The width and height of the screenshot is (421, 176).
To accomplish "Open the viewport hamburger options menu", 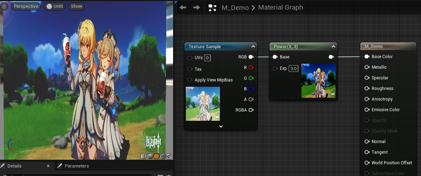I will point(5,6).
